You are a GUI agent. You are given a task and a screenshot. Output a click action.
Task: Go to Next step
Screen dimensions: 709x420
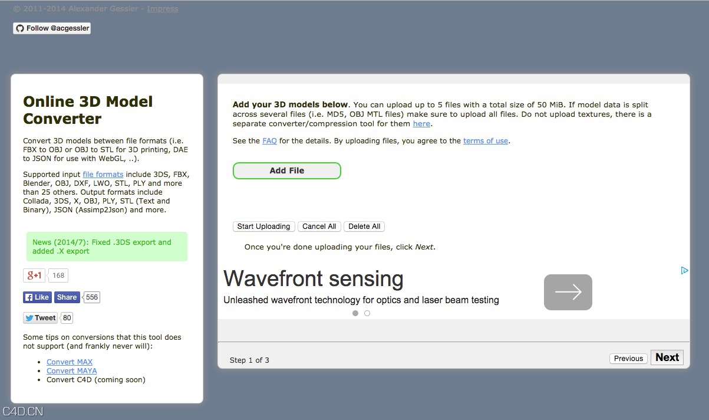[x=667, y=357]
